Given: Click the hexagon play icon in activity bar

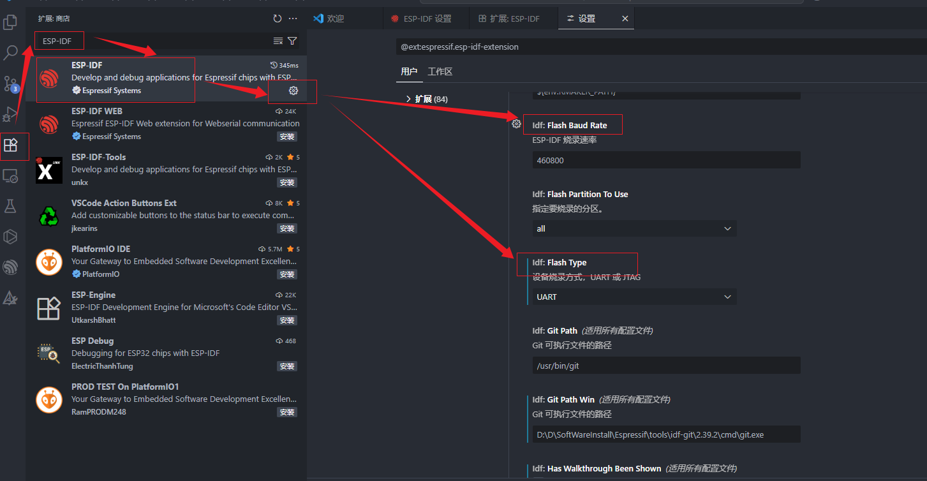Looking at the screenshot, I should pyautogui.click(x=10, y=237).
